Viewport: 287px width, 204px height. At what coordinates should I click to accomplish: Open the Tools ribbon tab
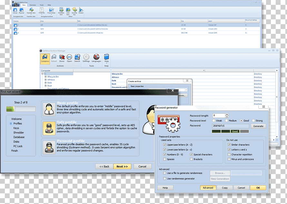pos(42,5)
